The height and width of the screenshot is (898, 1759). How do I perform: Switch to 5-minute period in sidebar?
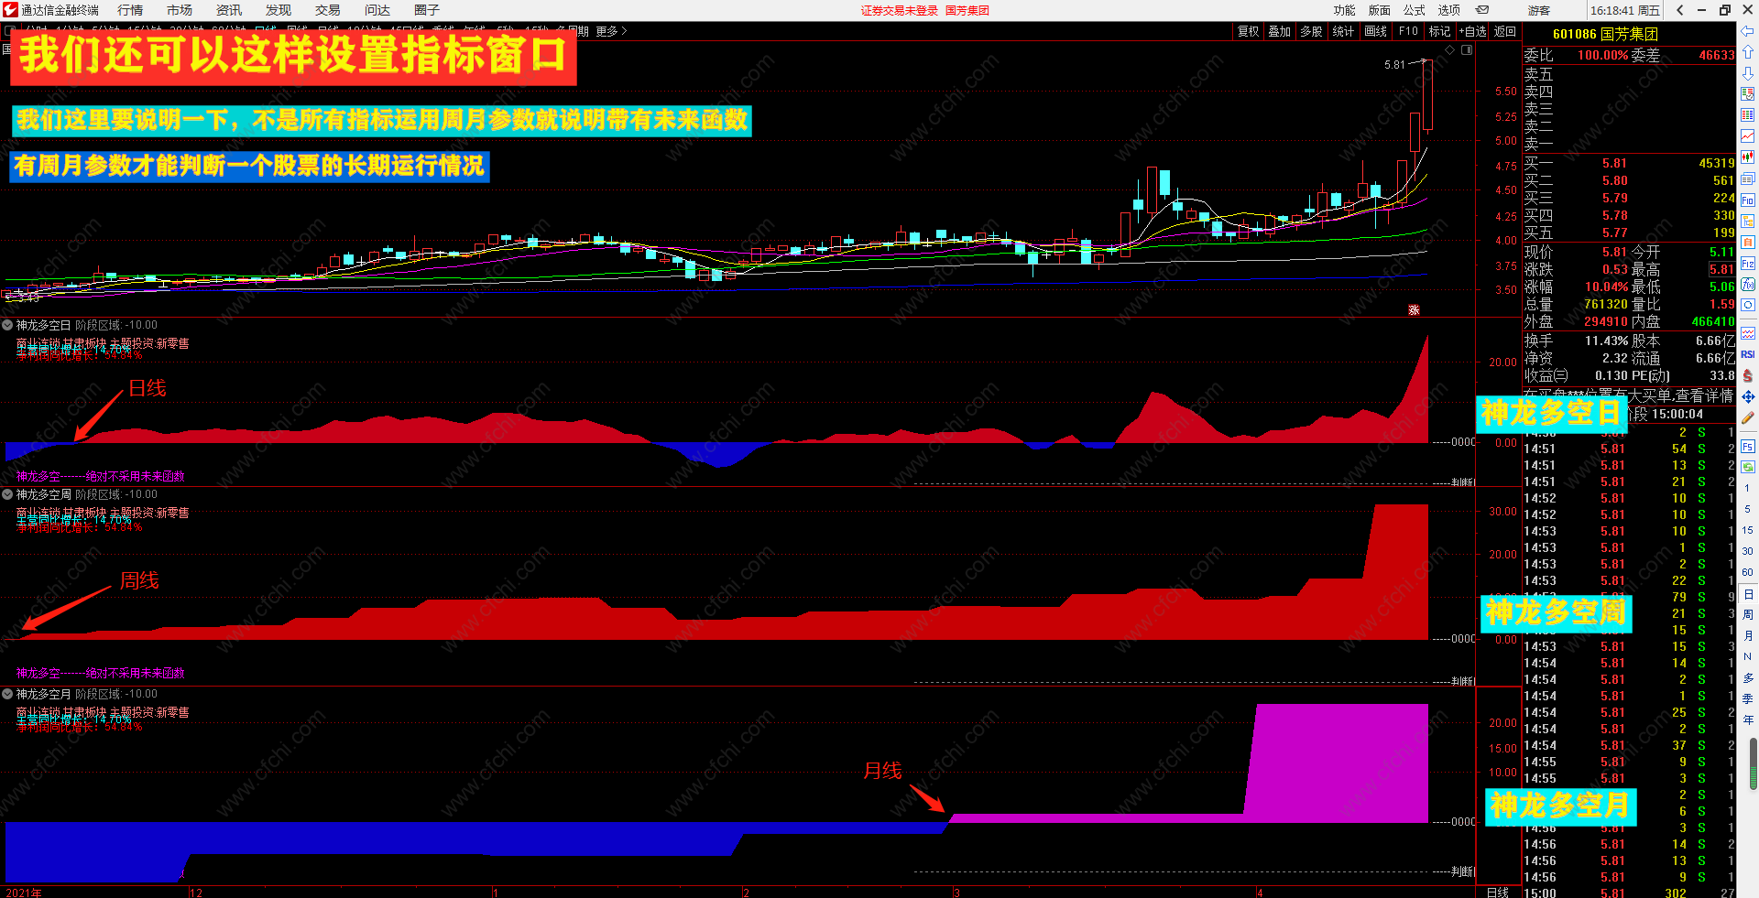pos(1747,509)
